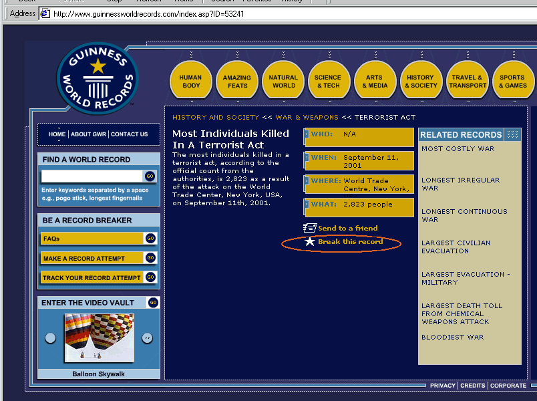Viewport: 537px width, 401px height.
Task: Open the Balloon Skywalk video thumbnail
Action: click(x=99, y=338)
